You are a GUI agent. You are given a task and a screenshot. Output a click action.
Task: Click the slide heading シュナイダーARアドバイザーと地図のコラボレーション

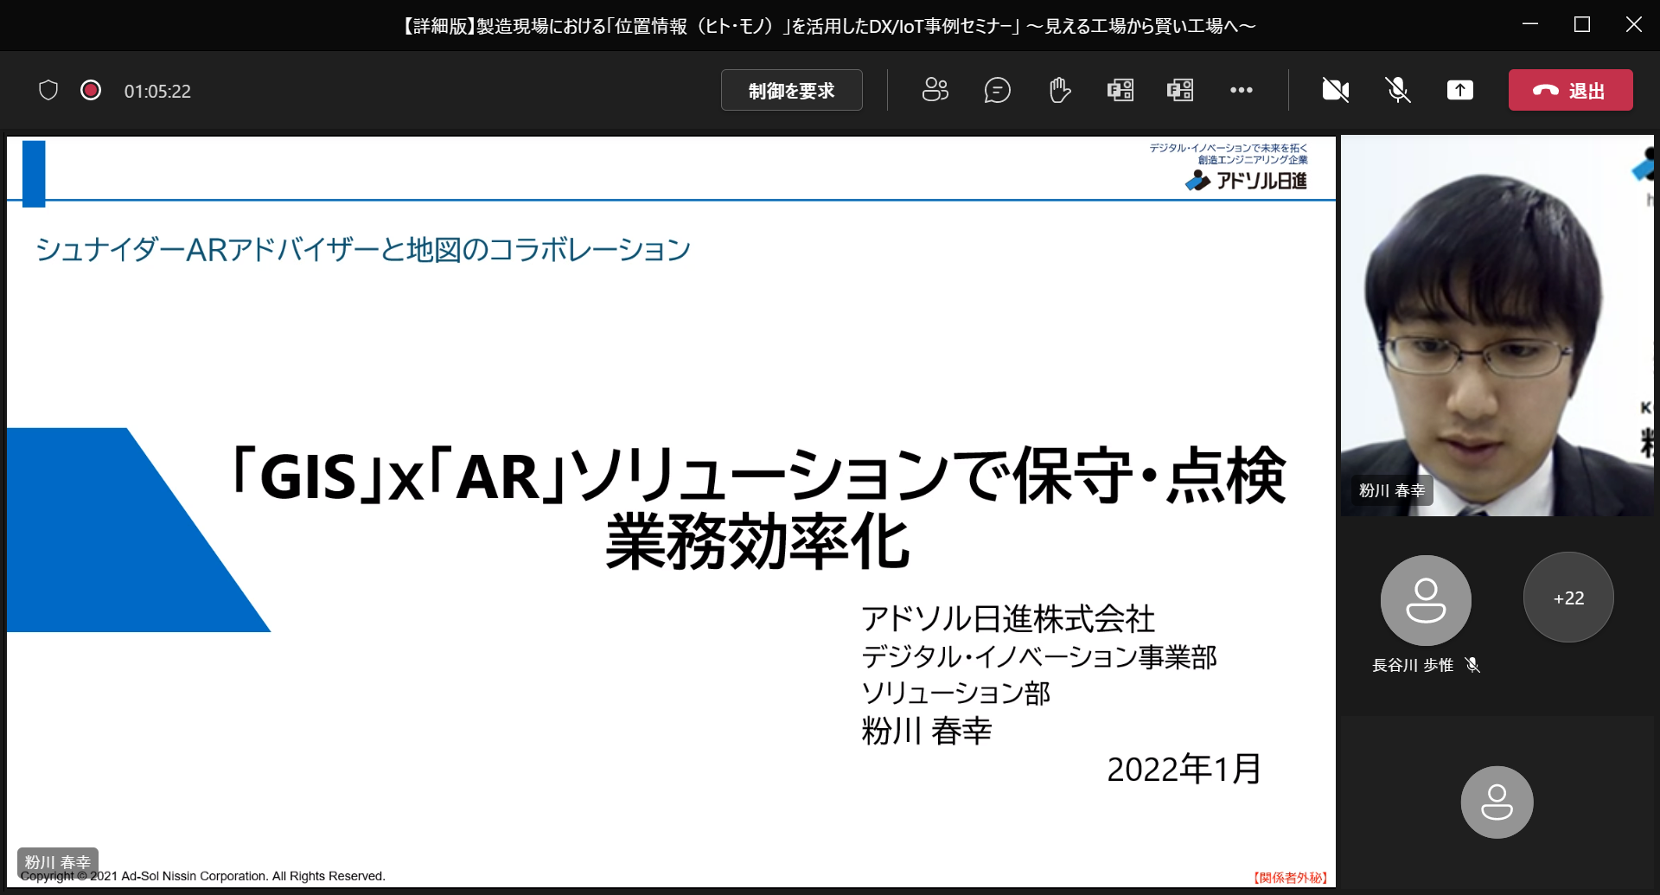coord(363,250)
